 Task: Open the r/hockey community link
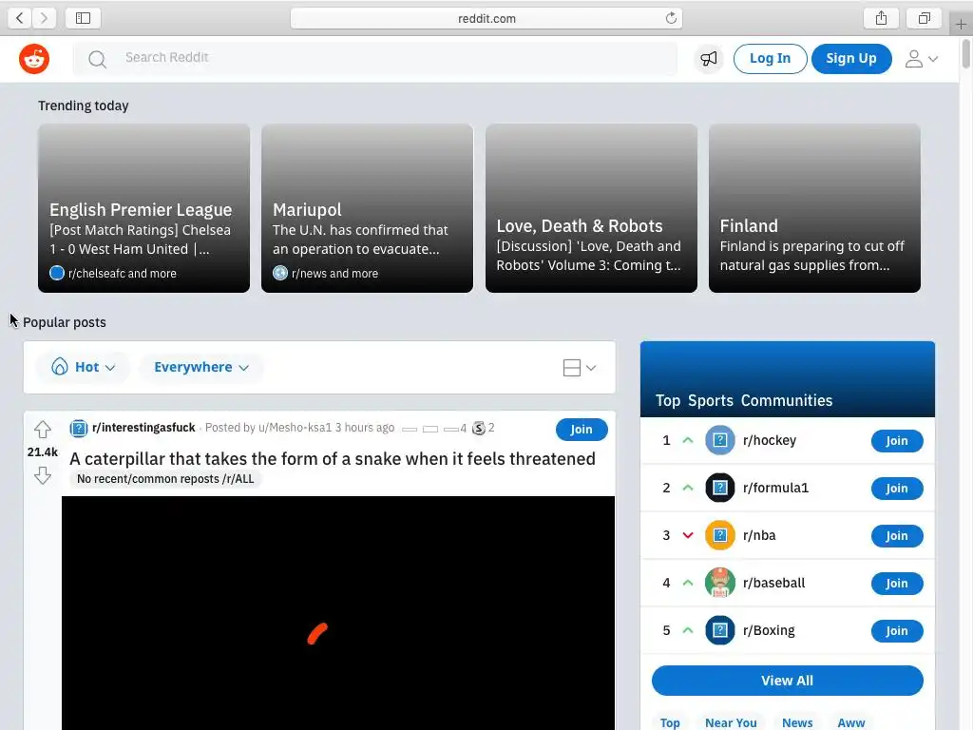pyautogui.click(x=770, y=440)
